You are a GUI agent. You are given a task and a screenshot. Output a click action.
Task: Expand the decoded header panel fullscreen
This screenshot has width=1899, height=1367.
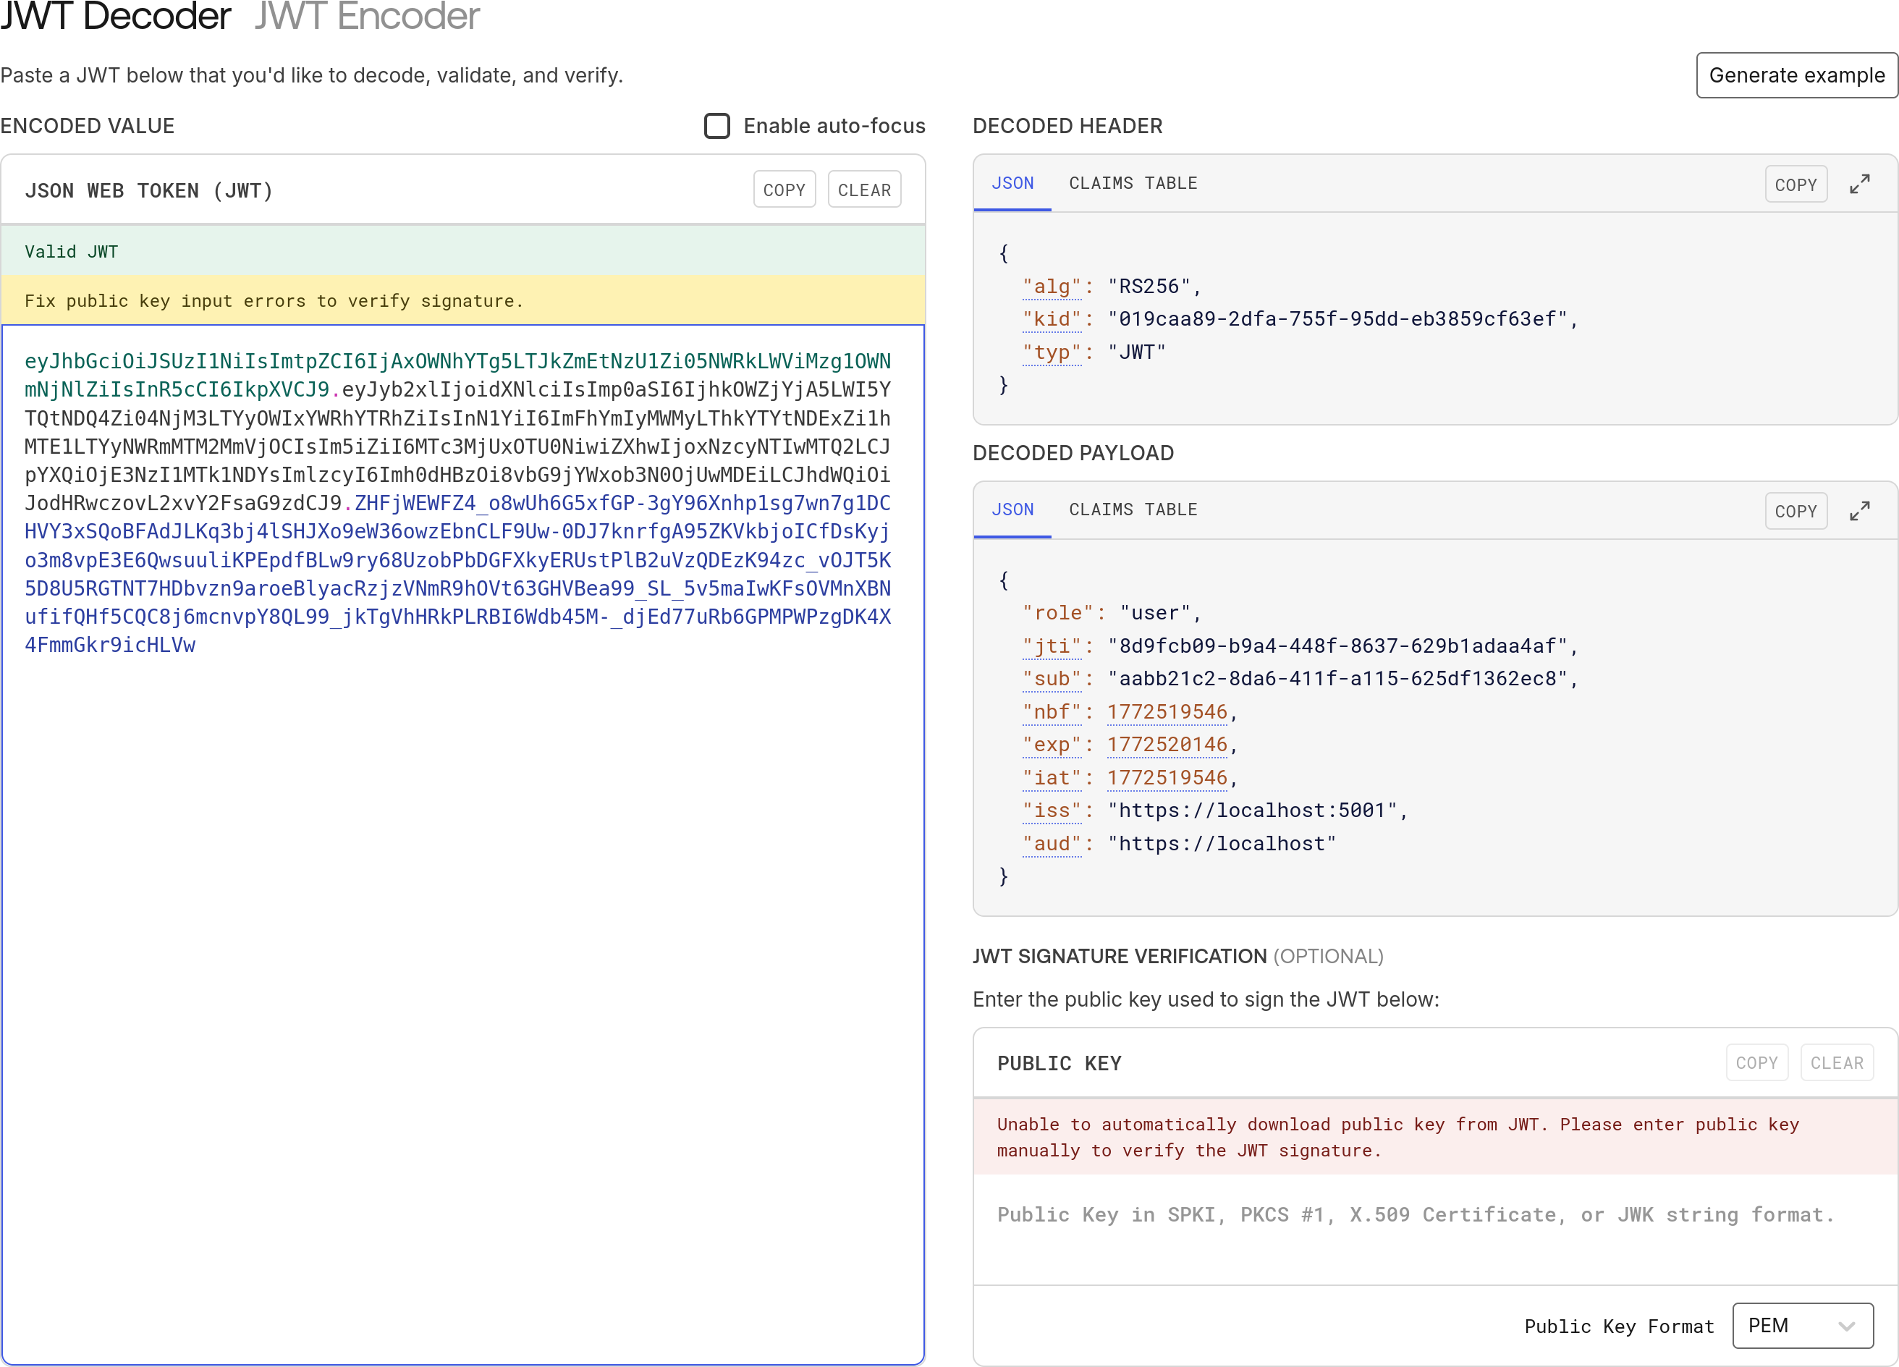point(1858,184)
